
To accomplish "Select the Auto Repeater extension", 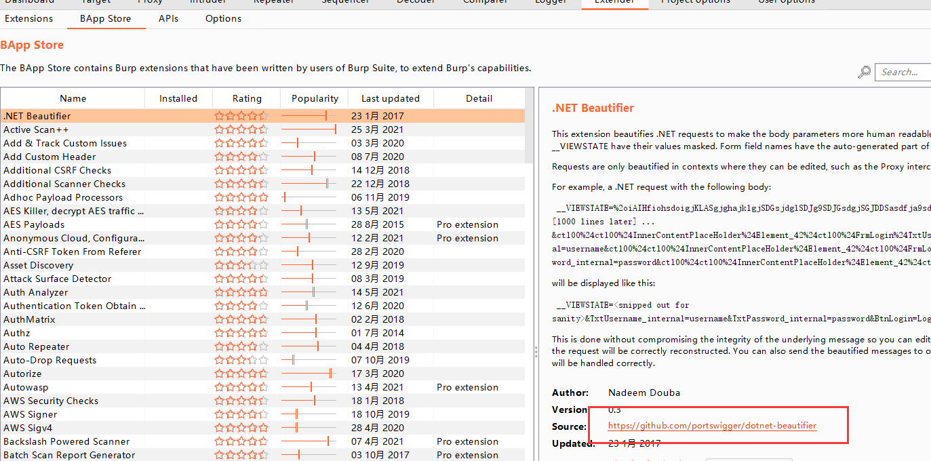I will coord(262,346).
